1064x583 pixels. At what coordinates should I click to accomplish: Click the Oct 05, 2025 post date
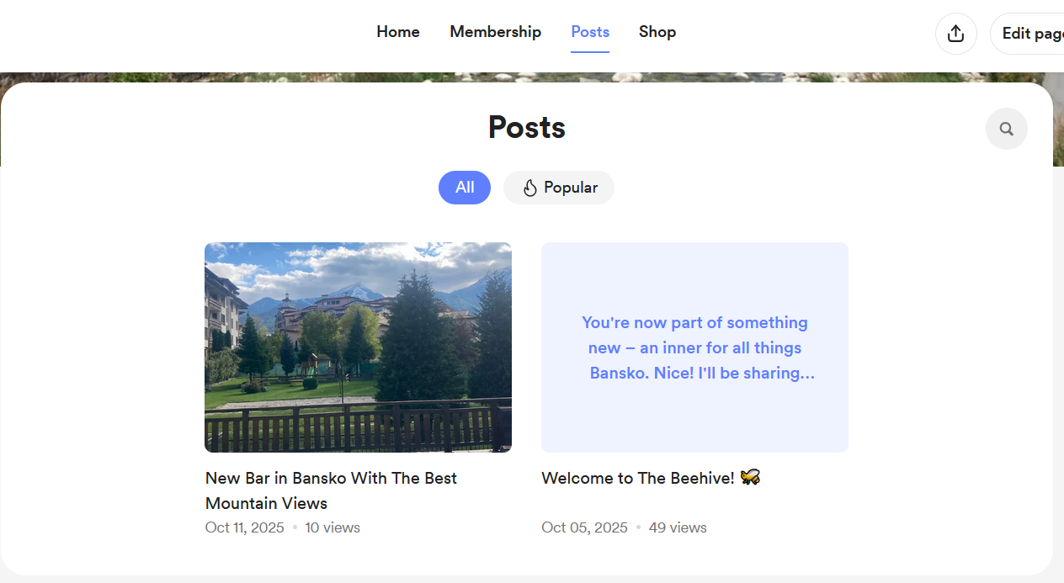point(584,527)
